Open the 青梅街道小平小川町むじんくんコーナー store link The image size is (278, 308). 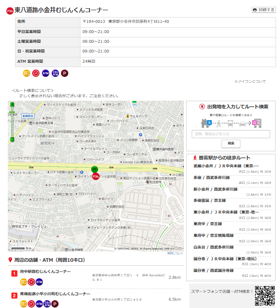[x=55, y=294]
